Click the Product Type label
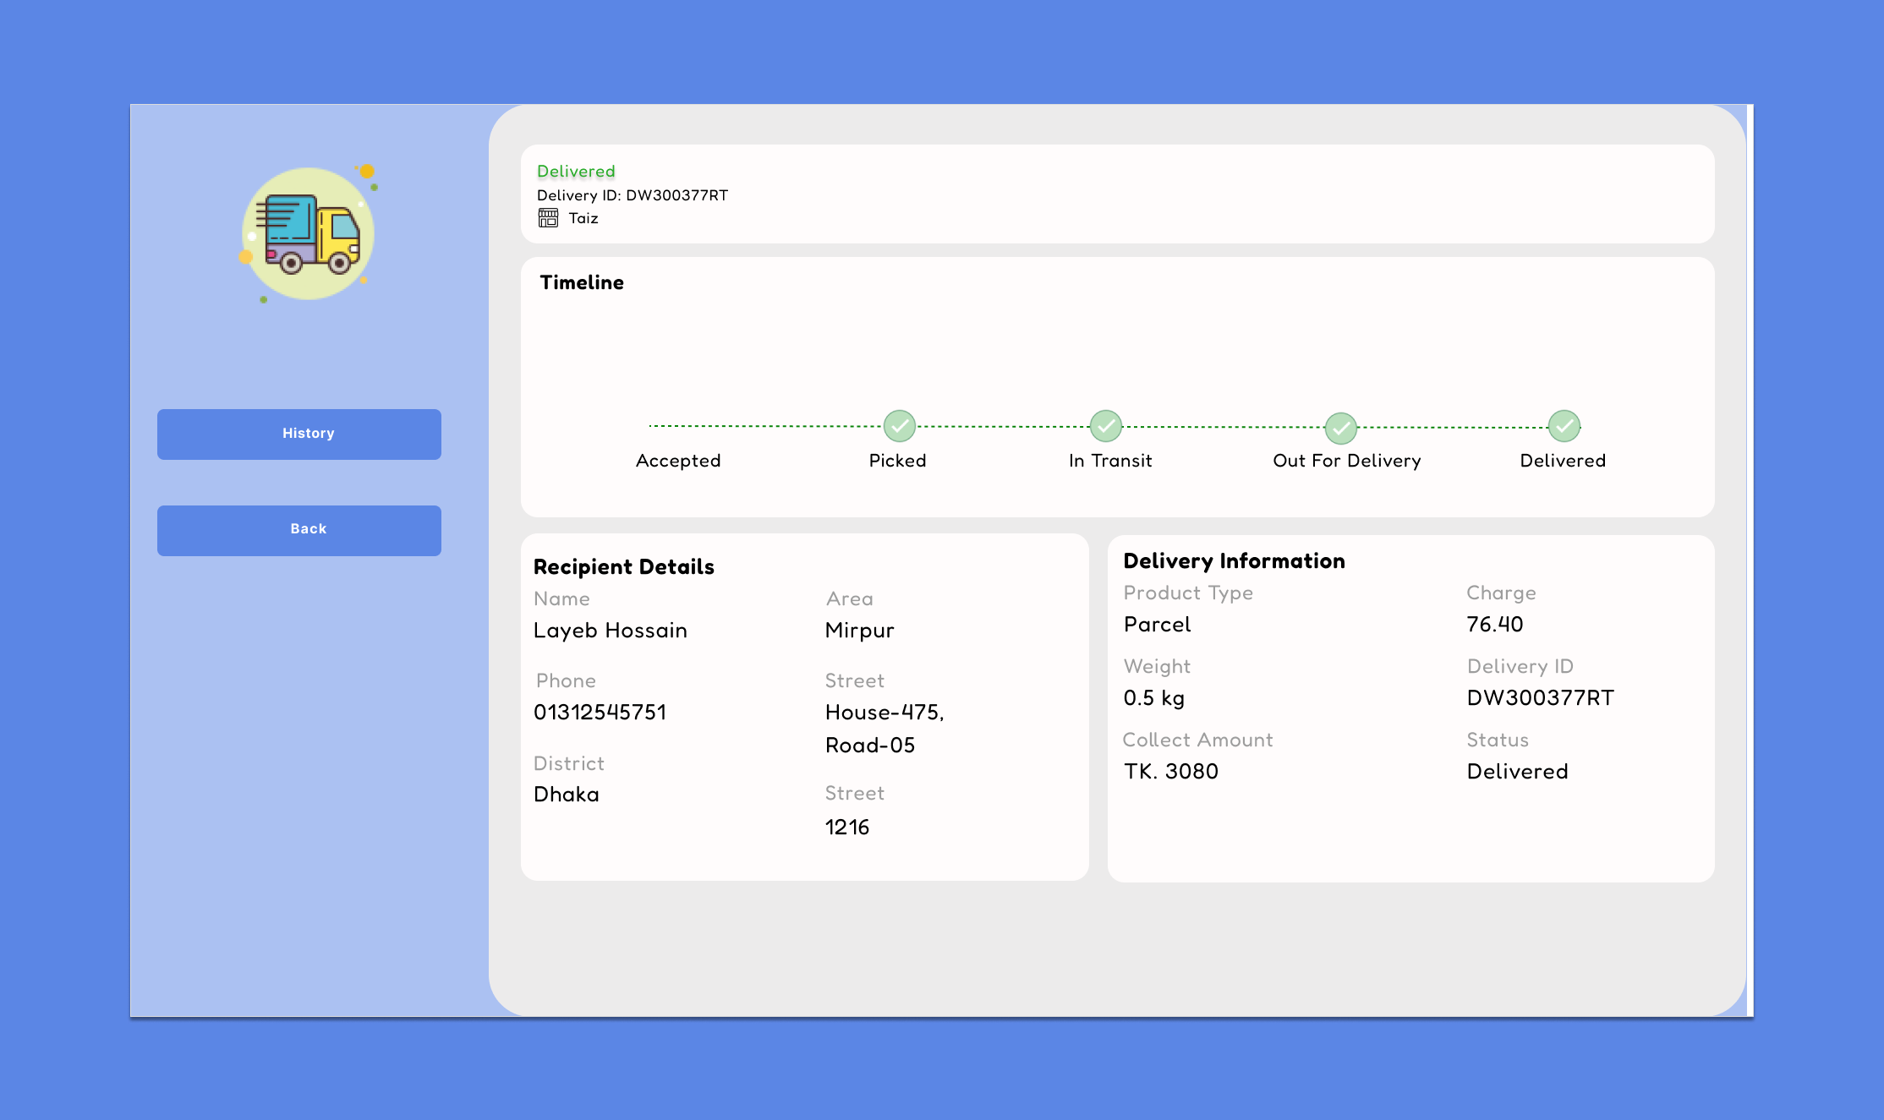 1188,593
